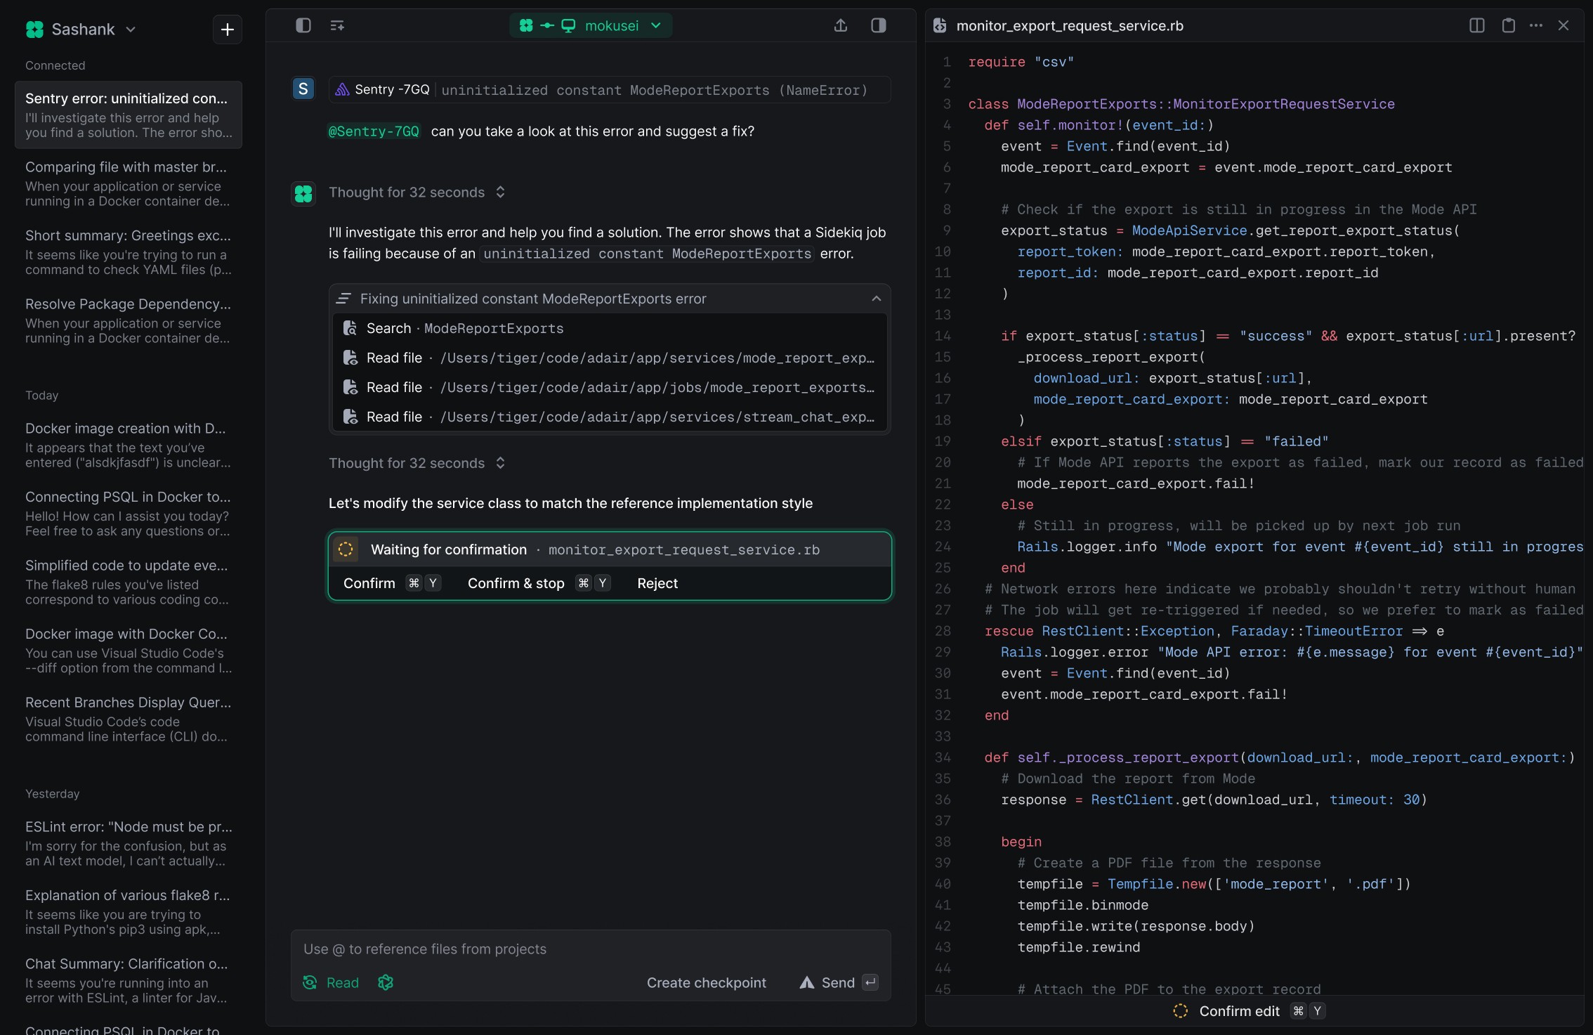Viewport: 1593px width, 1035px height.
Task: Copy file contents with clipboard icon
Action: (x=1508, y=26)
